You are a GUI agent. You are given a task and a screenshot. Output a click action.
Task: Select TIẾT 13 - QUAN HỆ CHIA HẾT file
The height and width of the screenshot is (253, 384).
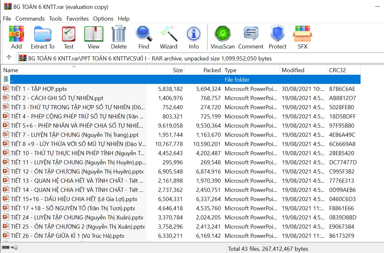point(181,180)
